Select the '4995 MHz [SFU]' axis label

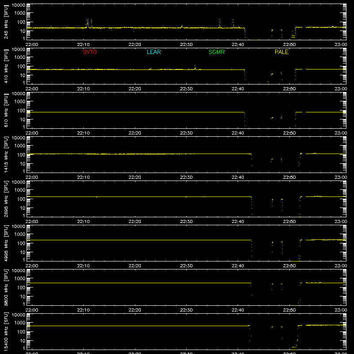[6, 243]
